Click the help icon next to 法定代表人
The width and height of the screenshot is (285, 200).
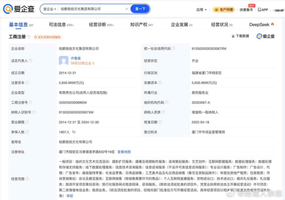tap(31, 61)
